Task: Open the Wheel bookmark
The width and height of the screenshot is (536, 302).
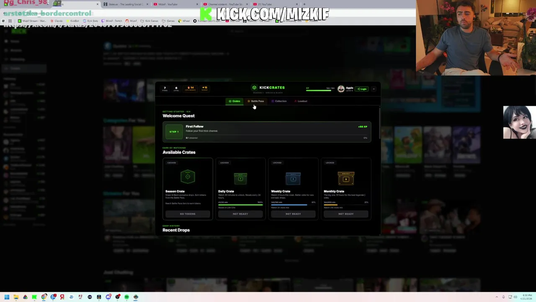Action: (184, 21)
